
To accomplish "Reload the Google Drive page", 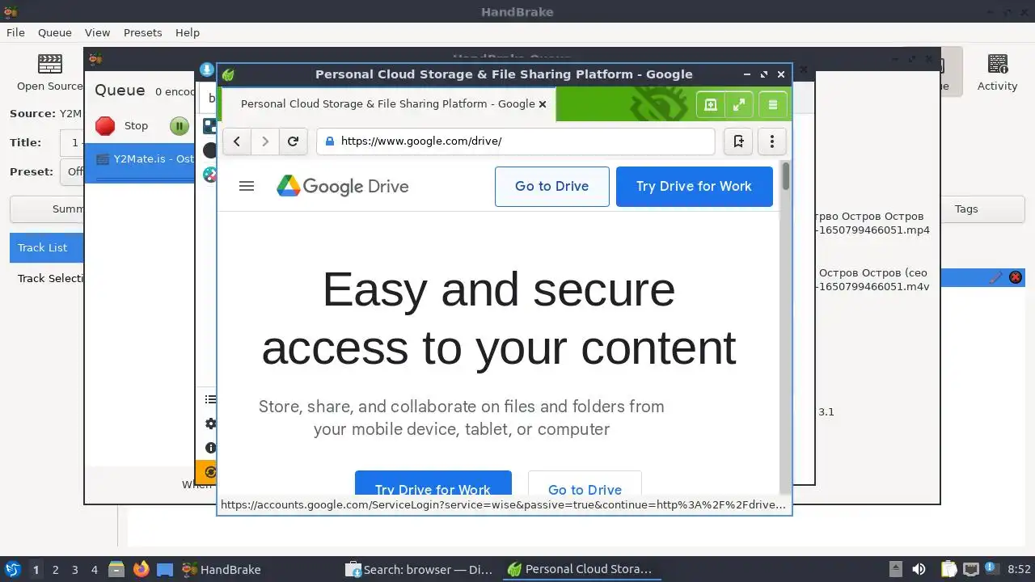I will click(x=293, y=141).
